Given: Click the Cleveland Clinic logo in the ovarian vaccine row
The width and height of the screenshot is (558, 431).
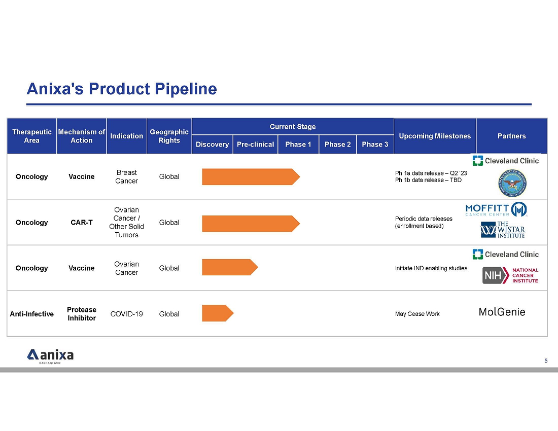Looking at the screenshot, I should [506, 254].
